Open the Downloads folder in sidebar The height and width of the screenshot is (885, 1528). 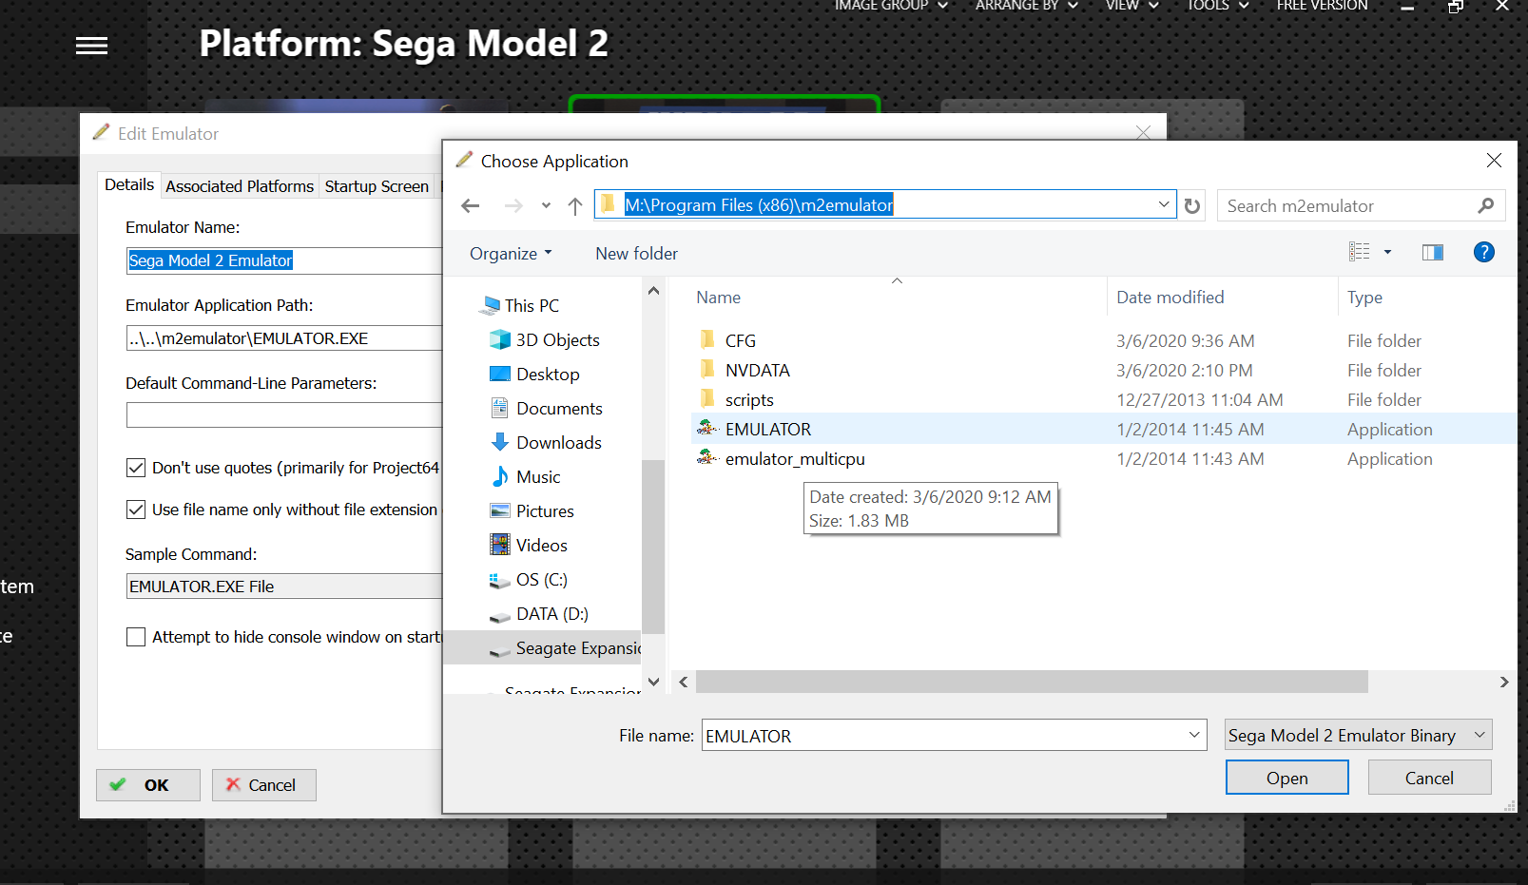(558, 443)
